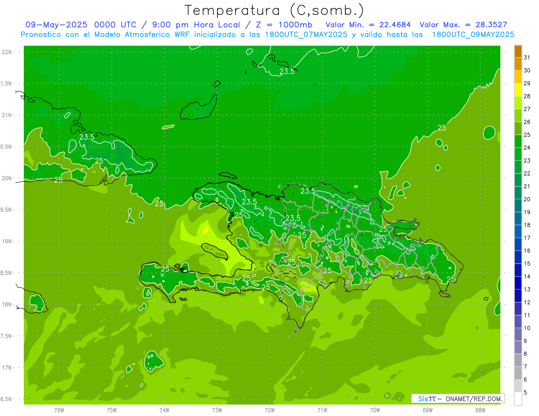539x416 pixels.
Task: Click the 72W longitude axis label
Action: point(269,410)
